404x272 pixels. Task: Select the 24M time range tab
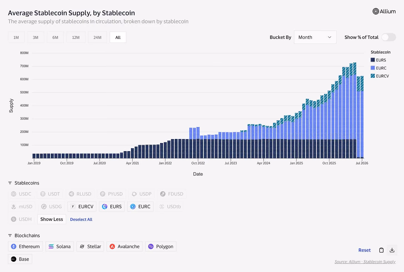pos(97,37)
